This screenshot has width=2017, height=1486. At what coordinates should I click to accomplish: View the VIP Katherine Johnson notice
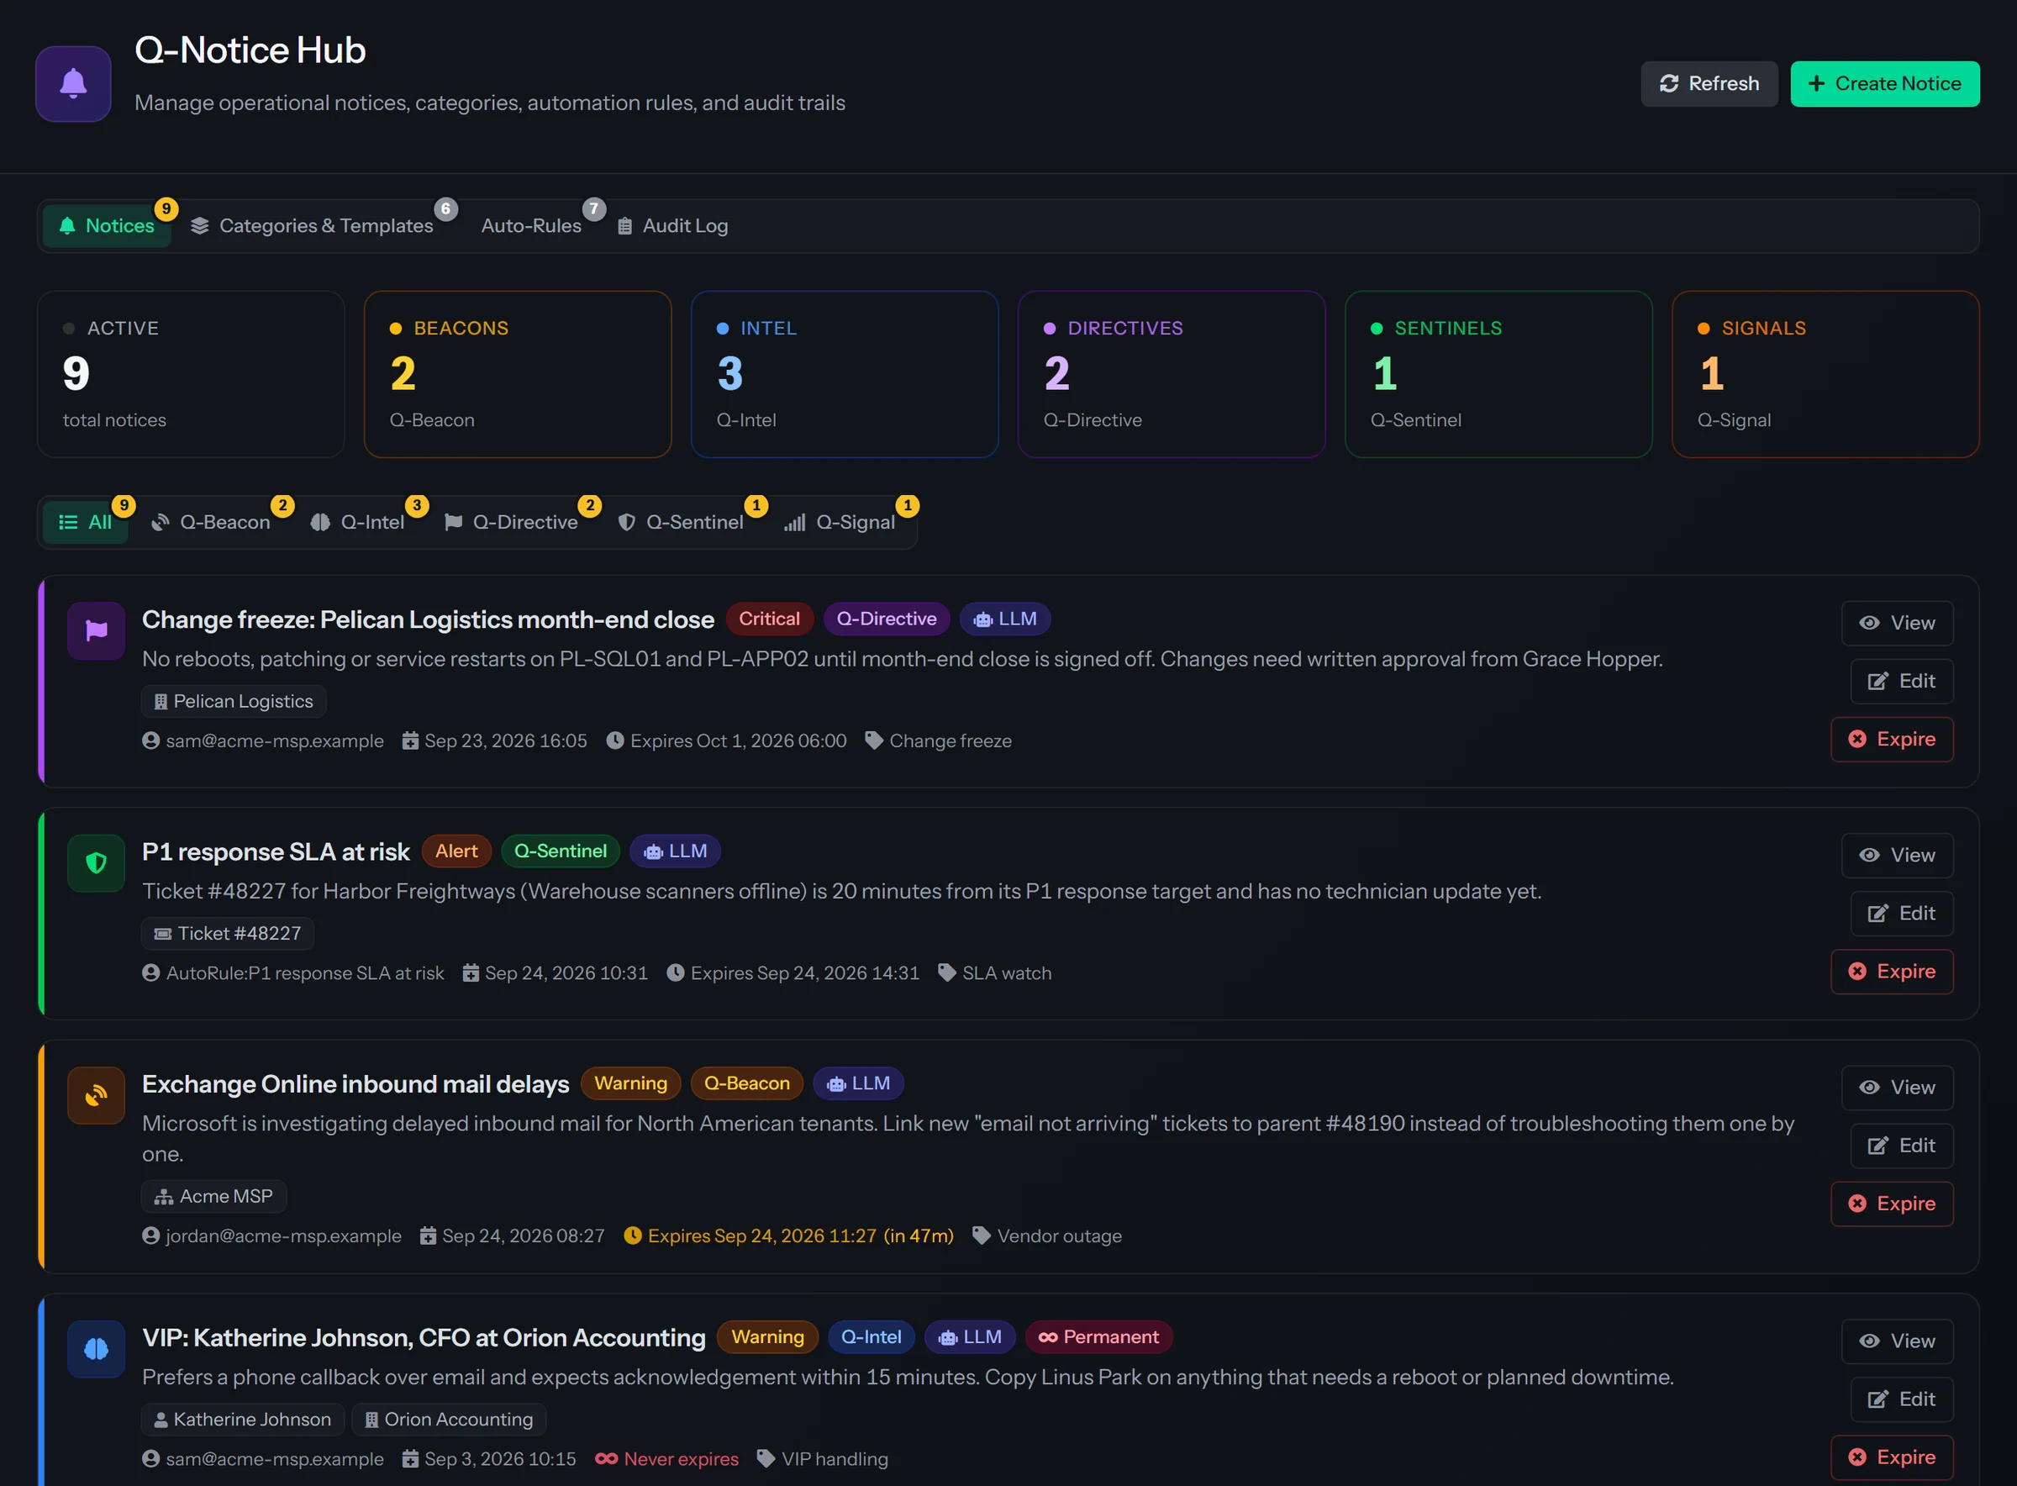point(1897,1341)
